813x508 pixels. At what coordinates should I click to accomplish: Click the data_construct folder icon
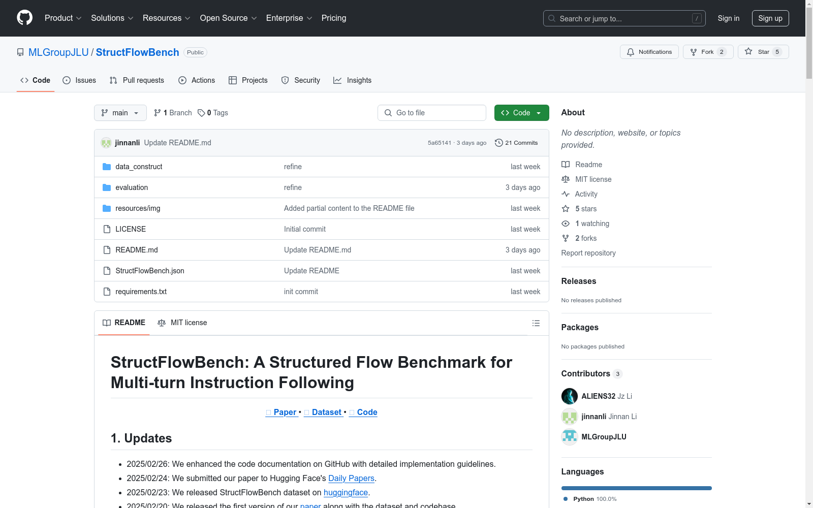pyautogui.click(x=107, y=167)
